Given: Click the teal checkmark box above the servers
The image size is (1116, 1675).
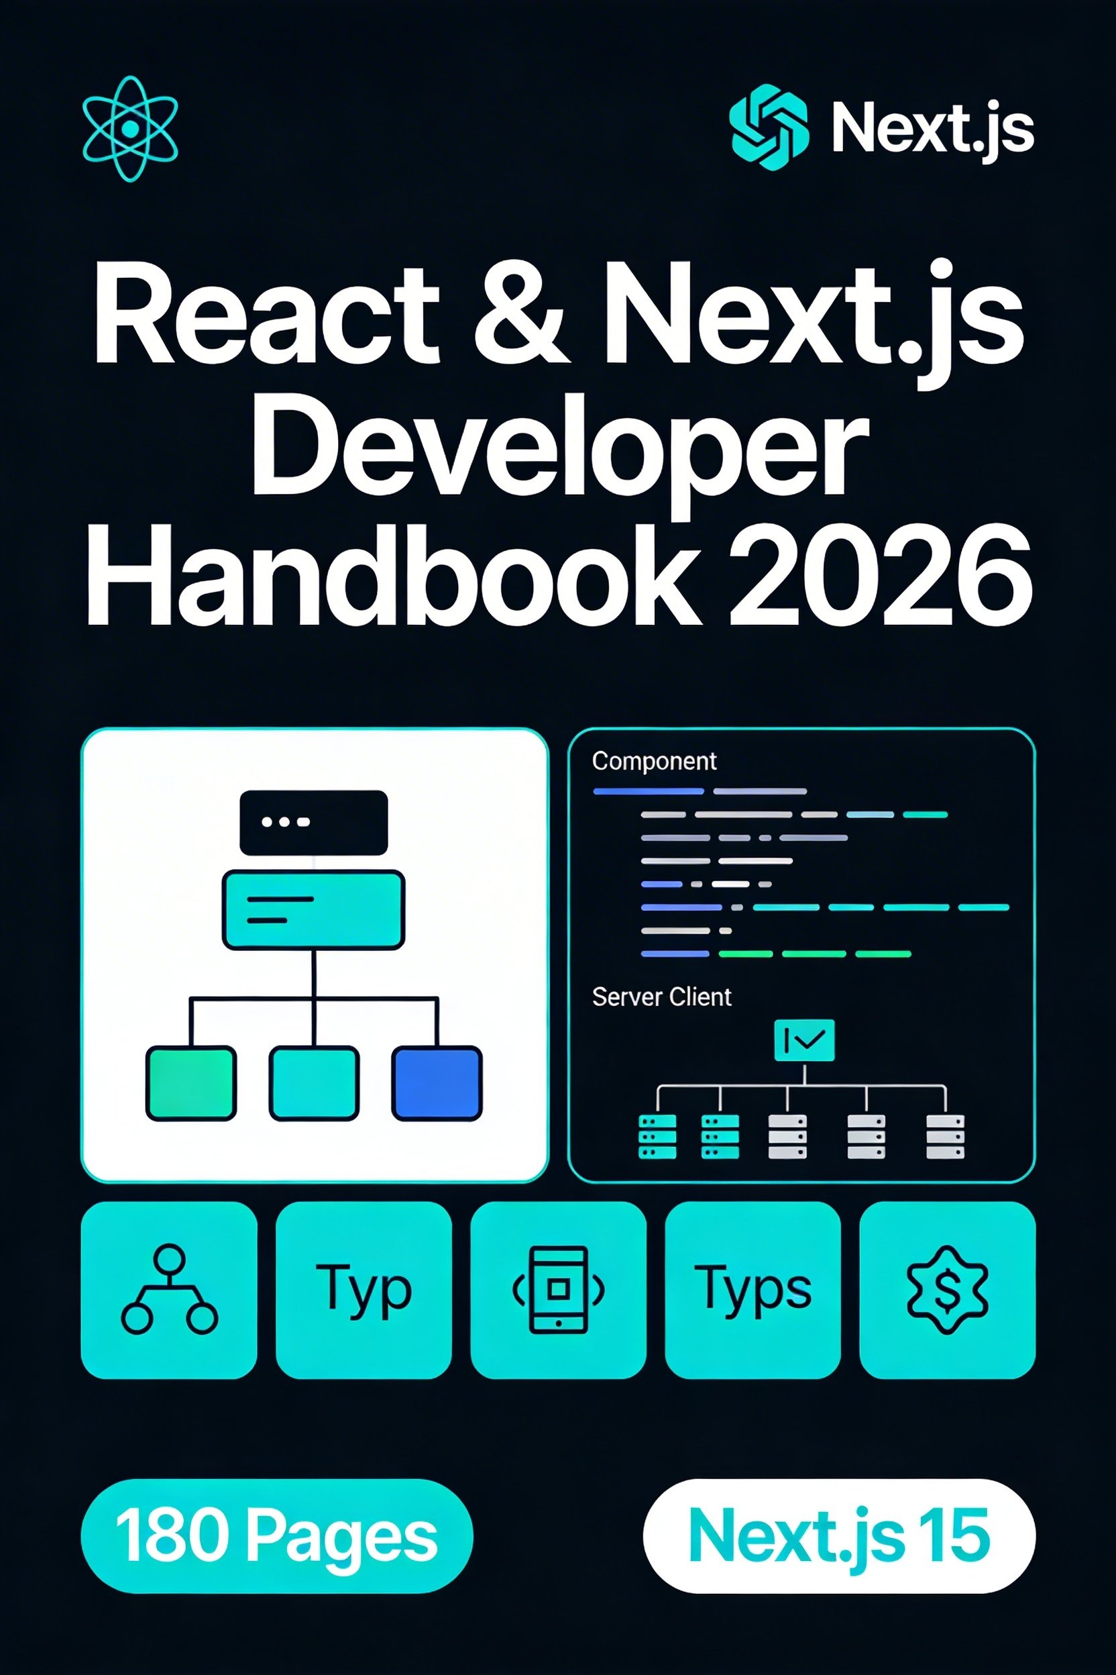Looking at the screenshot, I should coord(804,1040).
